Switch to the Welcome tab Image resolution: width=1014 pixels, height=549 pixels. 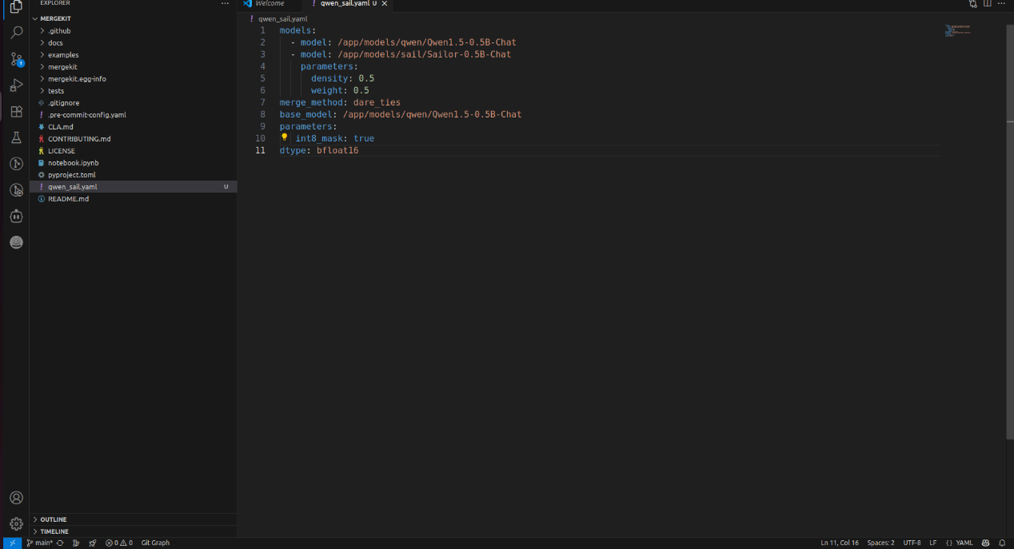(x=269, y=4)
